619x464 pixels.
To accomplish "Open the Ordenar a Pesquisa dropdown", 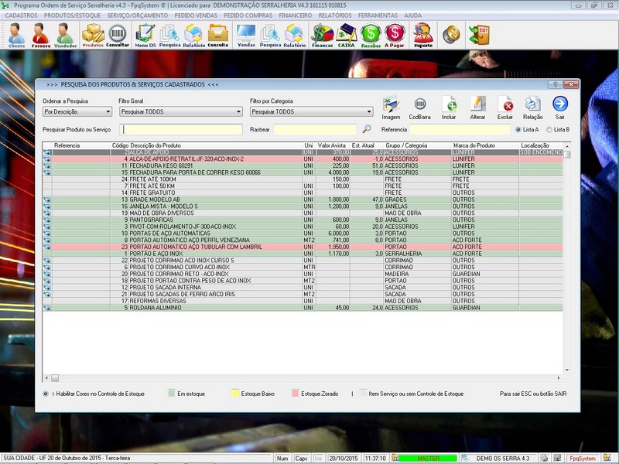I will tap(74, 113).
